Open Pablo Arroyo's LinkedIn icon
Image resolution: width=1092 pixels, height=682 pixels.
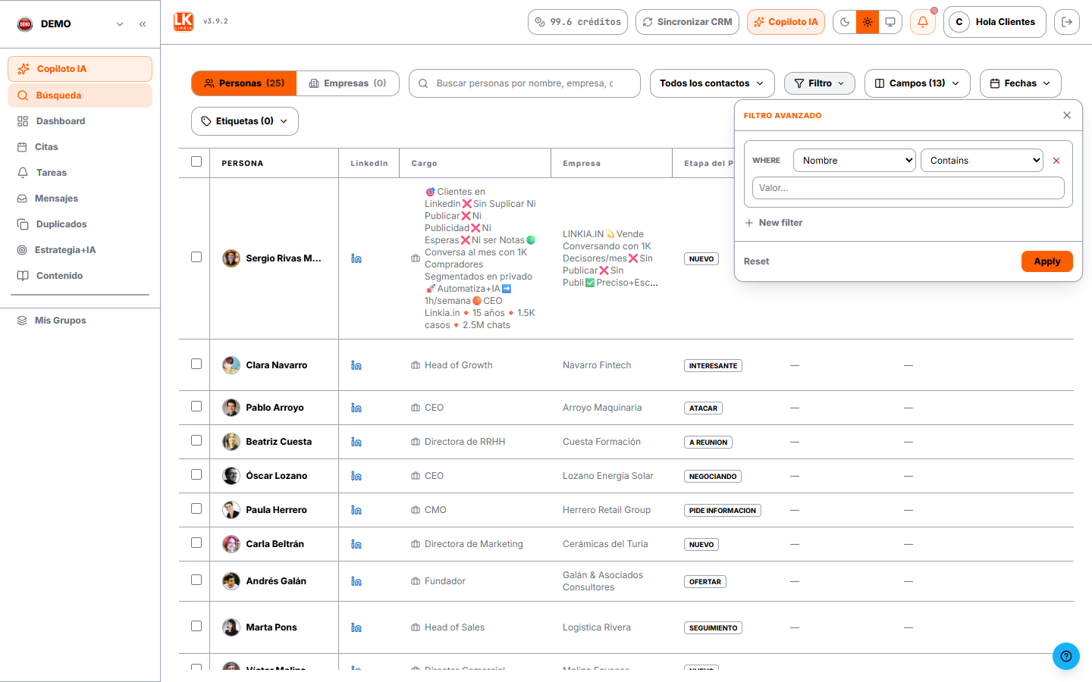tap(356, 408)
